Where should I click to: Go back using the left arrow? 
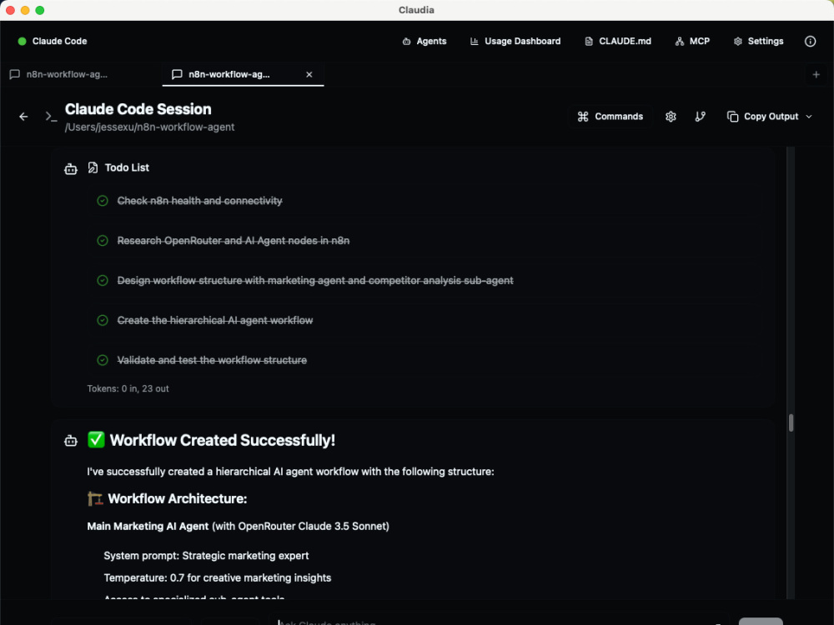23,117
